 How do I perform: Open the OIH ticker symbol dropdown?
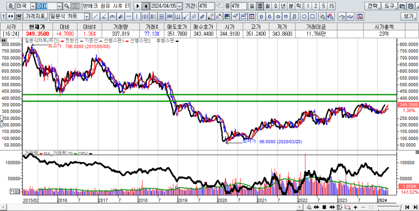click(59, 6)
